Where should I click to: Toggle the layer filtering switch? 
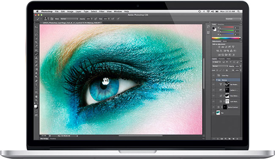241,62
